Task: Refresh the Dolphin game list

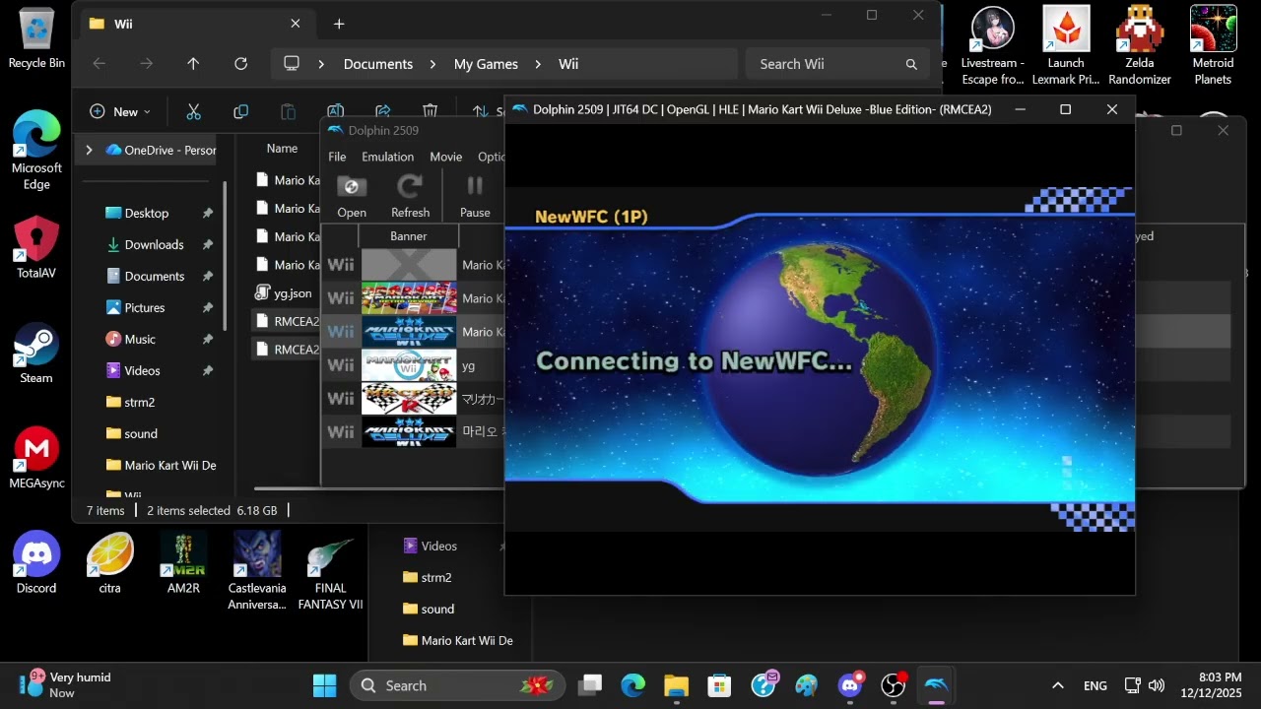Action: tap(410, 197)
